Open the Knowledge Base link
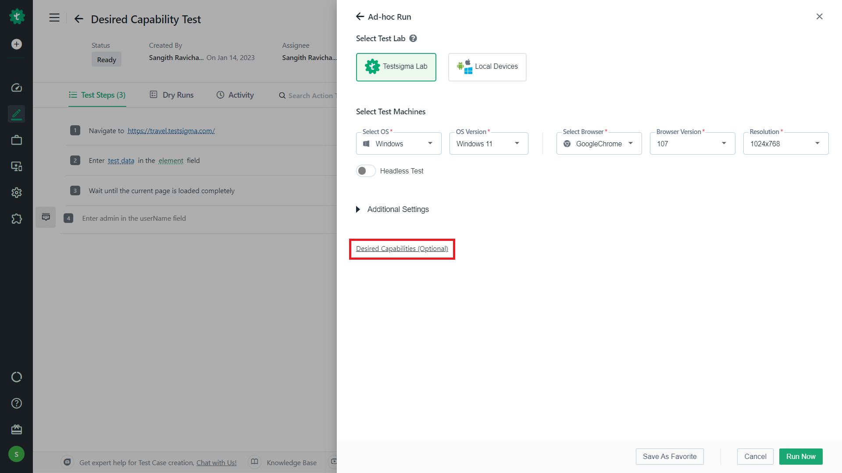This screenshot has height=473, width=842. click(x=292, y=462)
